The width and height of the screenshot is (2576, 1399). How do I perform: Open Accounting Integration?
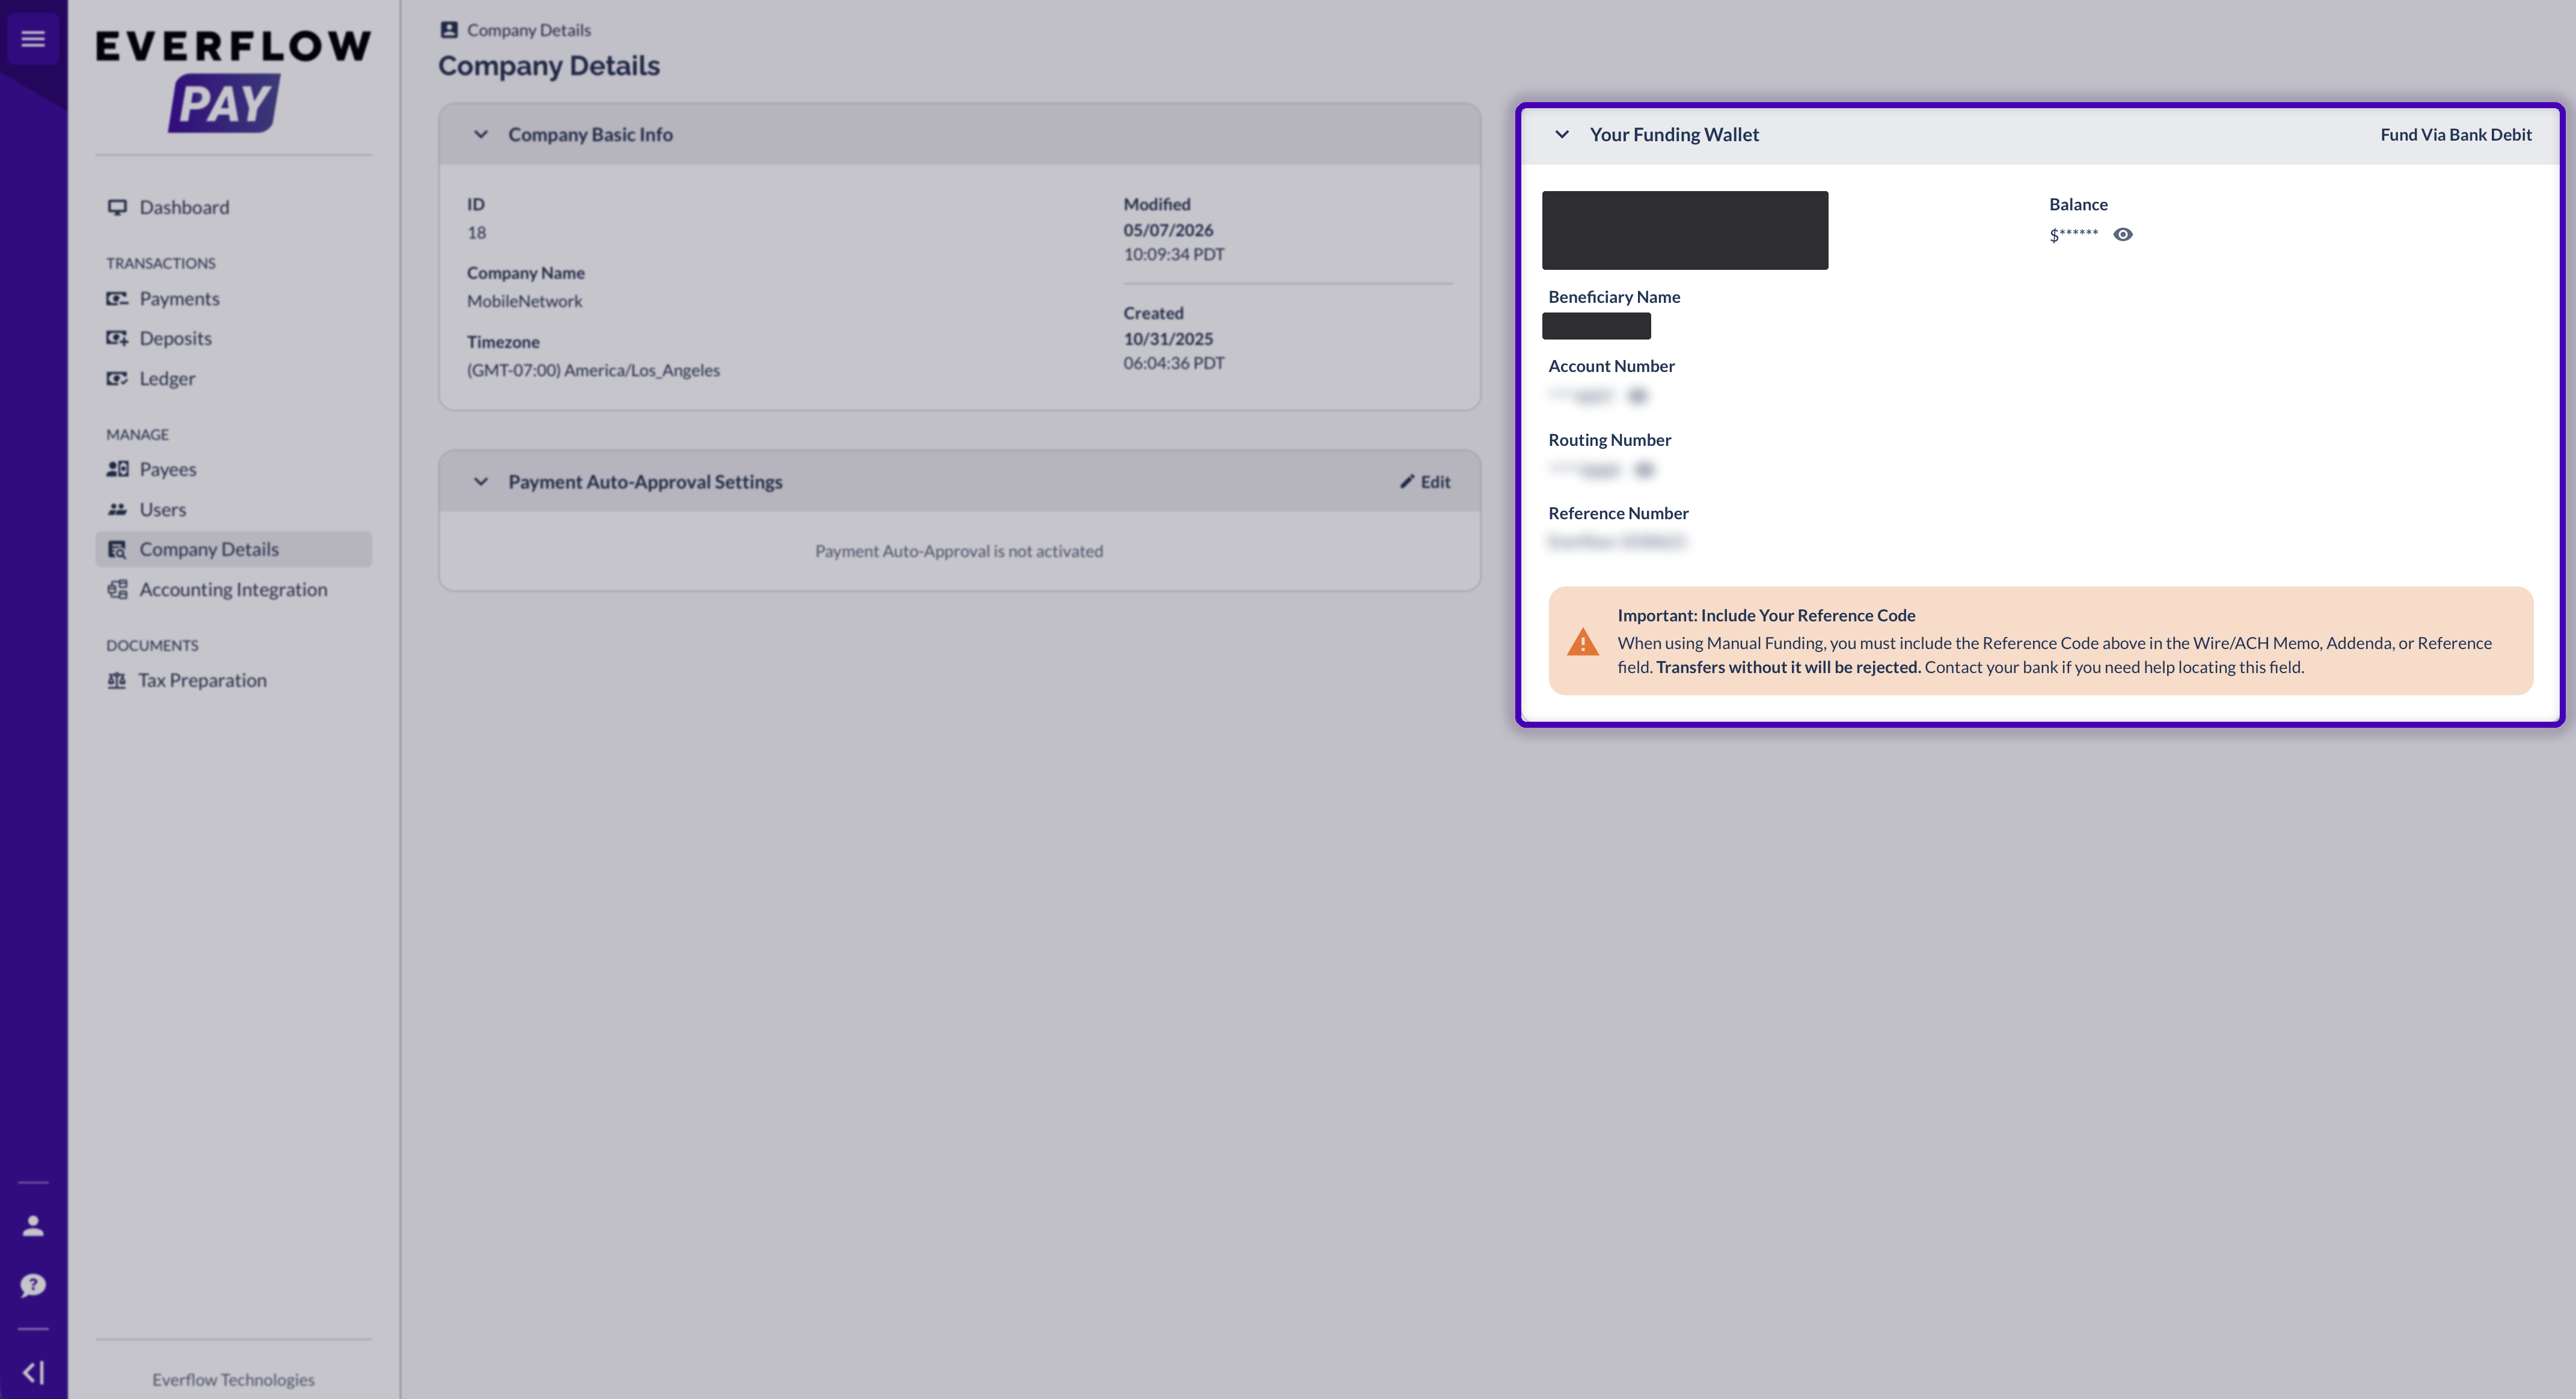click(x=233, y=590)
